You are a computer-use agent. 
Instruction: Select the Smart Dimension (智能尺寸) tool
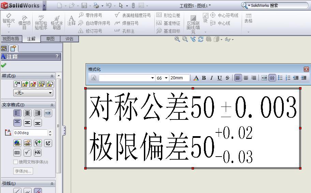(x=9, y=20)
